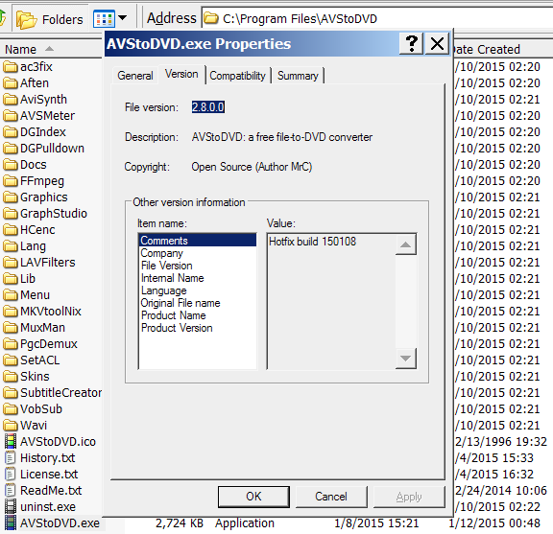Click the Menu folder icon
The height and width of the screenshot is (534, 553).
click(x=10, y=295)
